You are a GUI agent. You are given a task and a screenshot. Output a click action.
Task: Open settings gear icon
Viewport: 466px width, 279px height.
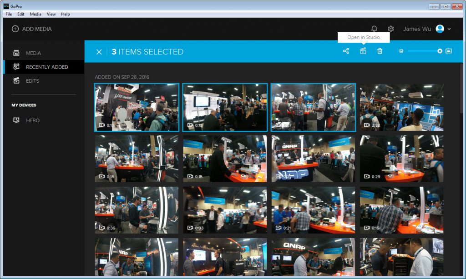(x=390, y=29)
